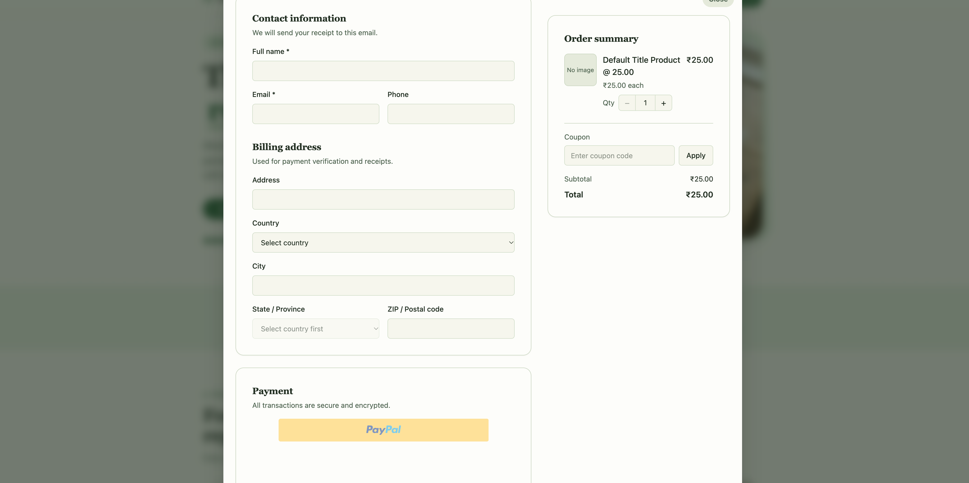Viewport: 969px width, 483px height.
Task: Click the quantity value field showing 1
Action: click(x=646, y=103)
